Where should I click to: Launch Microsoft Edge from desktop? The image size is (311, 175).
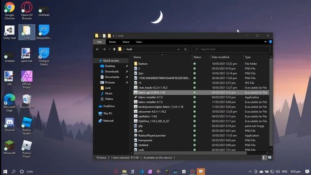(x=9, y=103)
